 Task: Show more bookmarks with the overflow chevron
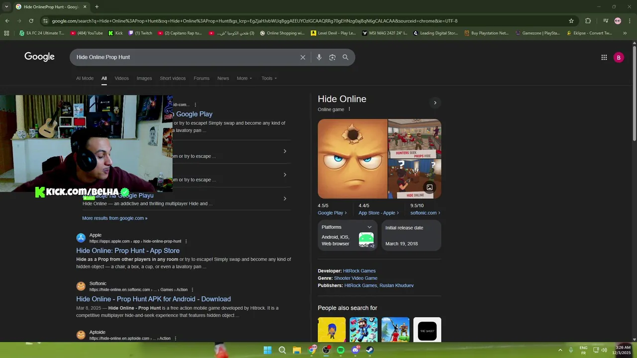[x=625, y=33]
